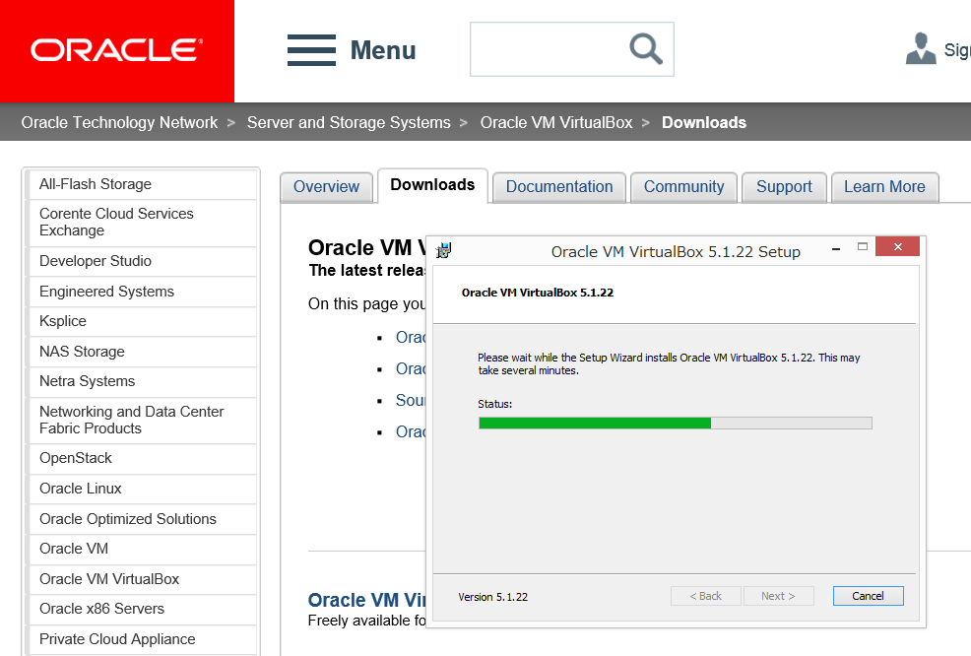Image resolution: width=971 pixels, height=656 pixels.
Task: Click the 'Sou' link in page bullet list
Action: coord(411,401)
